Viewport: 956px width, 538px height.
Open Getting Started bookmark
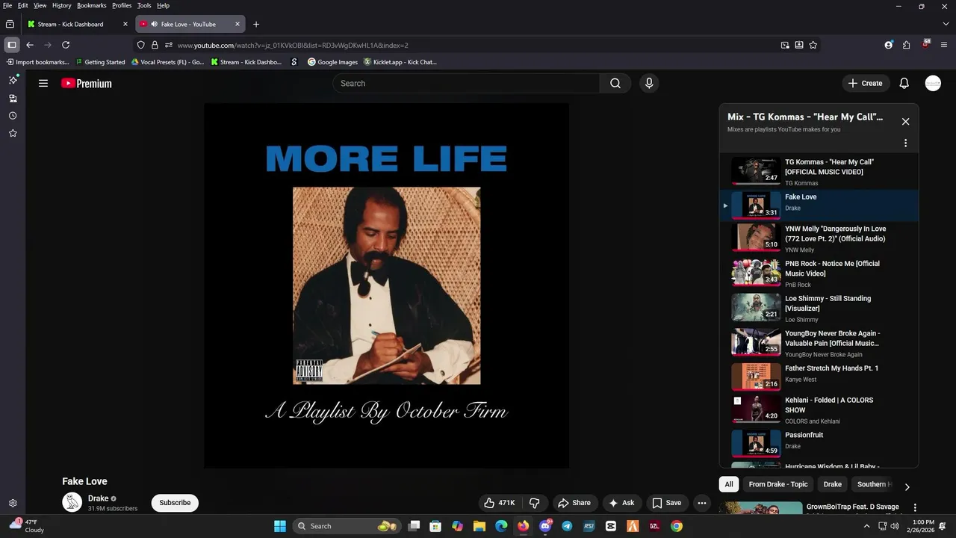click(100, 62)
